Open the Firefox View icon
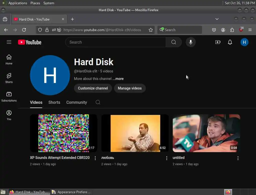Viewport: 256px width, 195px height. [5, 19]
